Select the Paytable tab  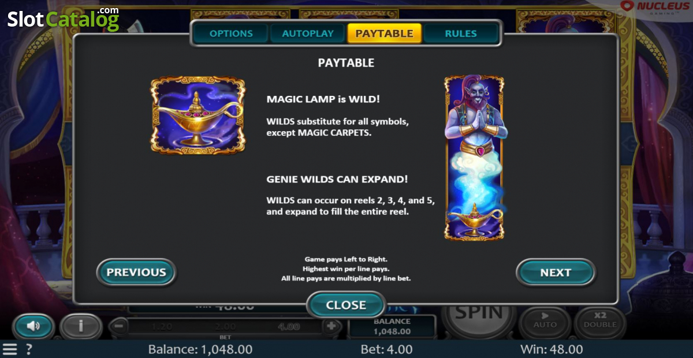coord(385,33)
